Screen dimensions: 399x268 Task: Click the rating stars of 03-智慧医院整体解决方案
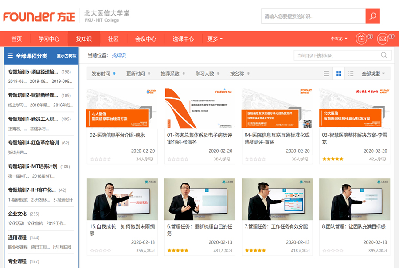tap(333, 159)
